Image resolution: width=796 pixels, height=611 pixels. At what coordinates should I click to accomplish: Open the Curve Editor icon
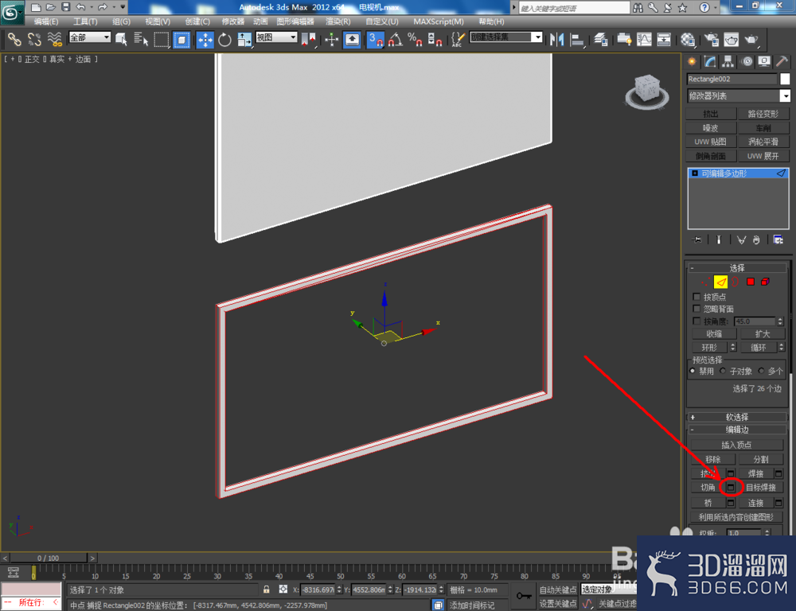pyautogui.click(x=644, y=39)
